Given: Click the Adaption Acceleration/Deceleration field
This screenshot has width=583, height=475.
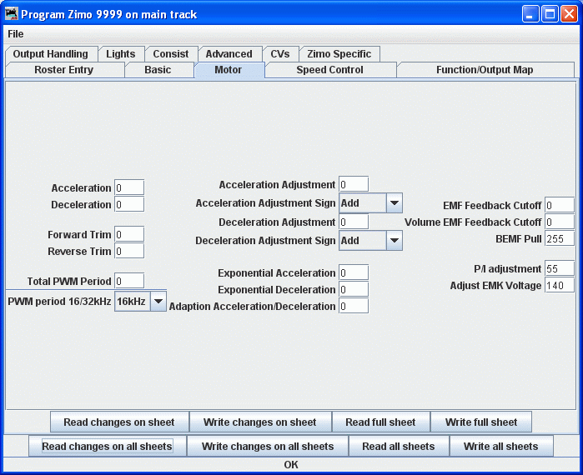Looking at the screenshot, I should (x=354, y=306).
